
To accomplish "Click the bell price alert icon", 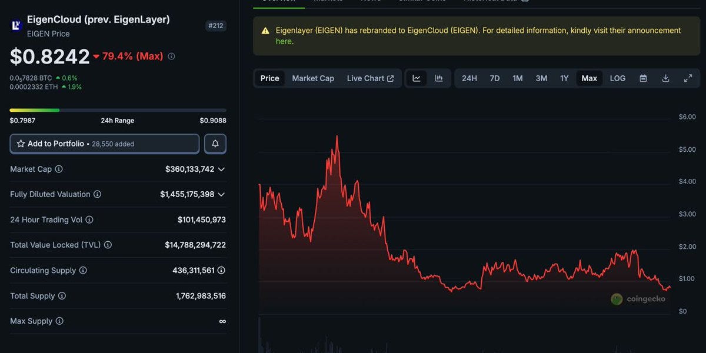I will (215, 144).
